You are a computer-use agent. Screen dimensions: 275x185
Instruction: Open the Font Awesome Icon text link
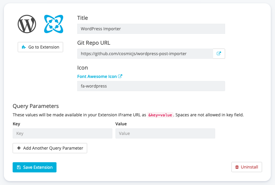(x=97, y=76)
